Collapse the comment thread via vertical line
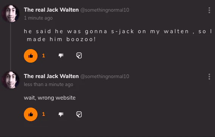Viewport: 215px width, 137px height. [11, 47]
